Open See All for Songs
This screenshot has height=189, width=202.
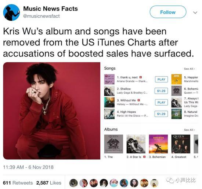click(x=189, y=69)
